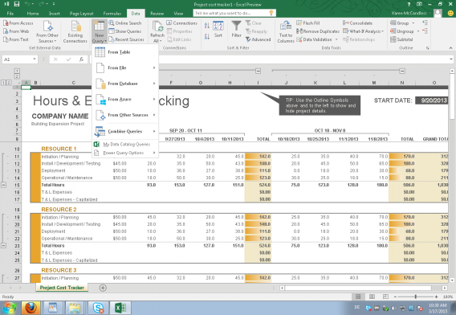This screenshot has width=456, height=315.
Task: Open From Other Sources submenu in menu
Action: click(x=125, y=115)
